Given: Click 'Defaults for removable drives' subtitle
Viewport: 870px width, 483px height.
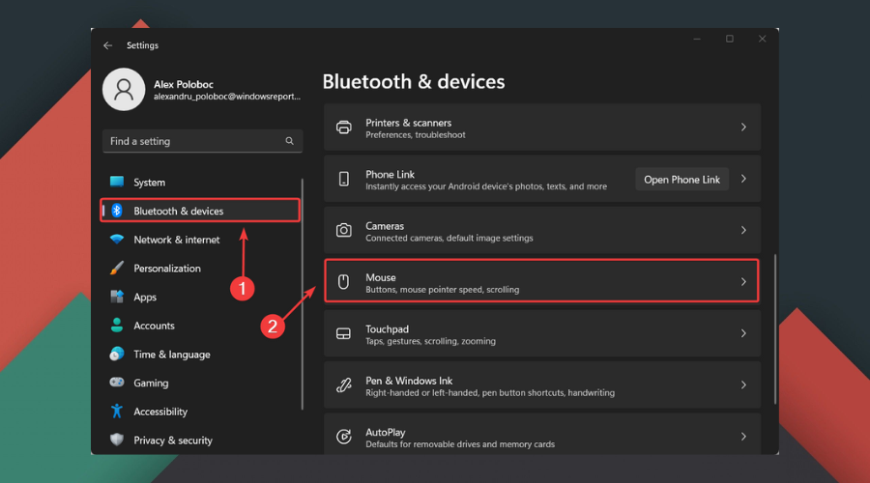Looking at the screenshot, I should pos(460,444).
